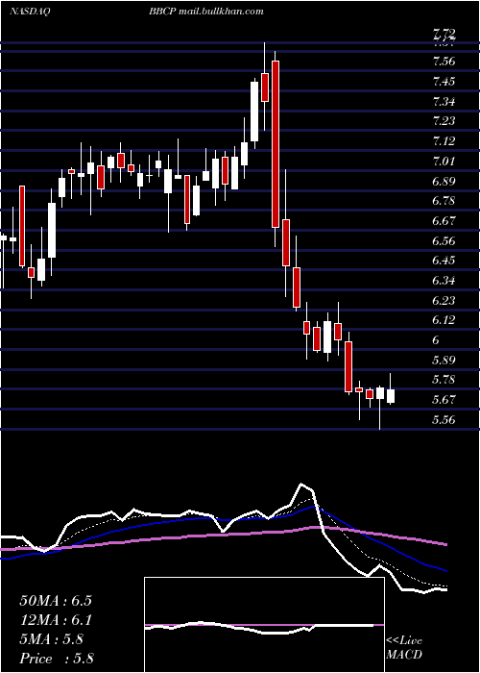480x673 pixels.
Task: Click inside the live MACD inset chart
Action: coord(264,625)
